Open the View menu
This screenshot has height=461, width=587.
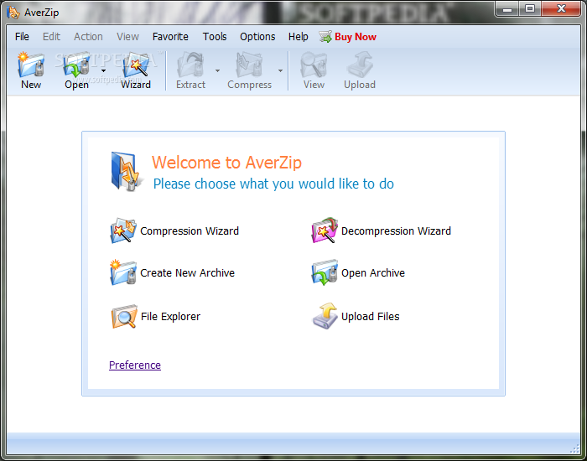pos(127,37)
